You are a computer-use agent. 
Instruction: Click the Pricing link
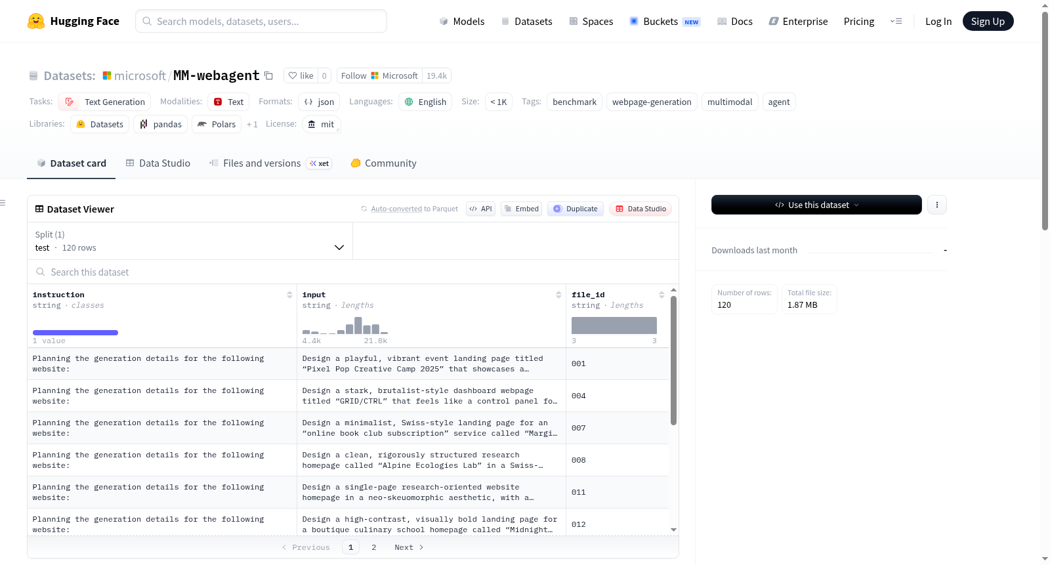pos(859,21)
